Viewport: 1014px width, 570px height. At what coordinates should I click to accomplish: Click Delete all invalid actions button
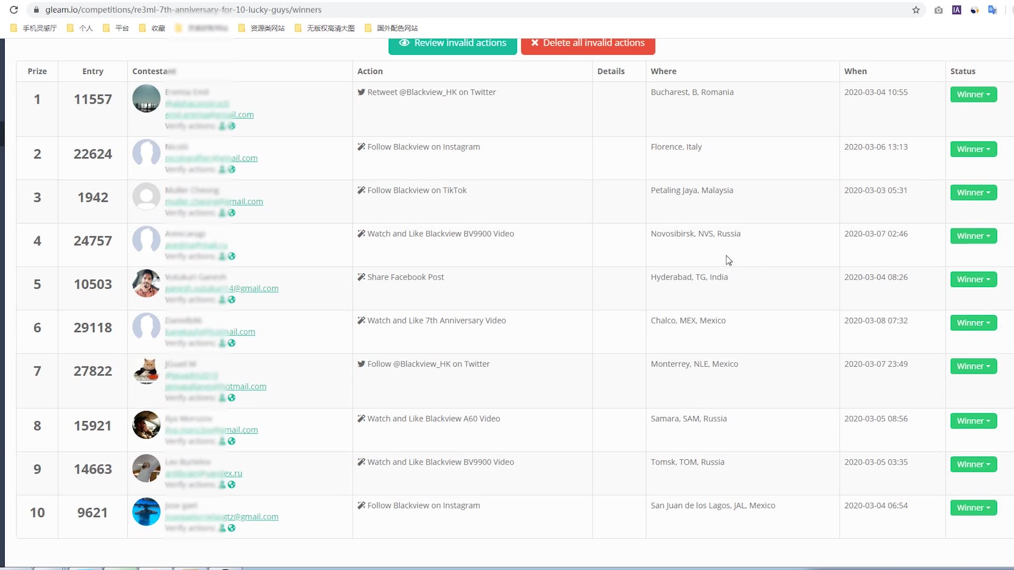coord(588,42)
